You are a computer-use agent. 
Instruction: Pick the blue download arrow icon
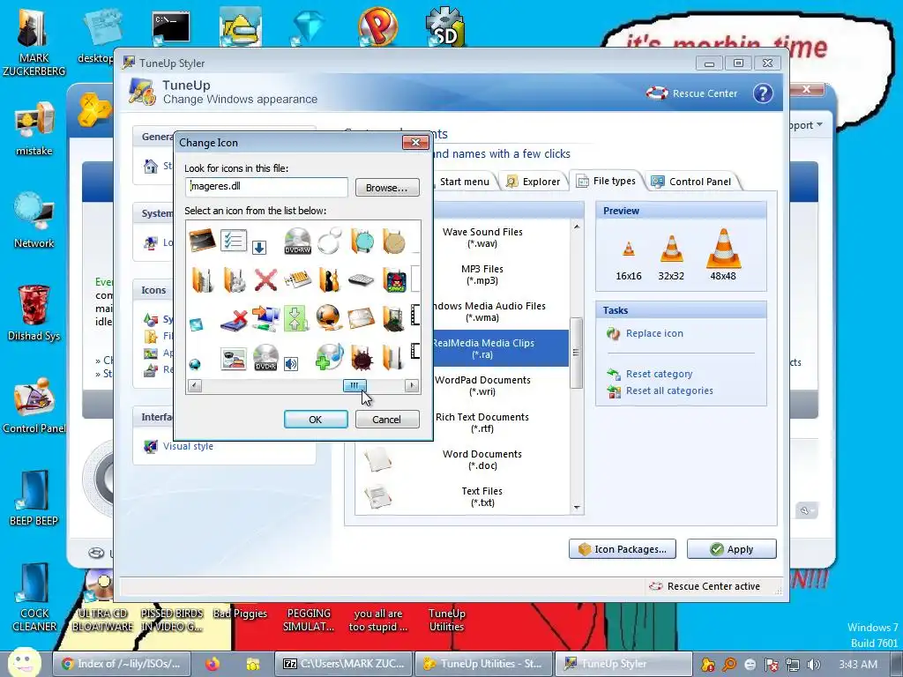pos(259,248)
